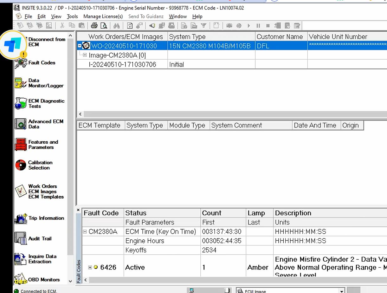This screenshot has height=293, width=387.
Task: Click the Print toolbar icon
Action: click(x=94, y=26)
